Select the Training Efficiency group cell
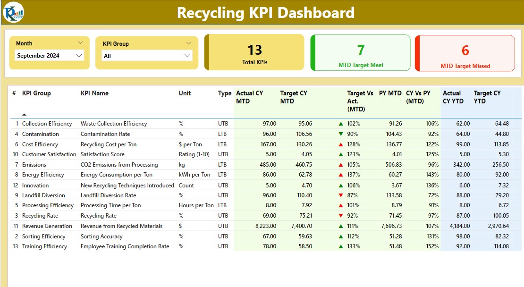Screen dimensions: 524x287 (44, 246)
